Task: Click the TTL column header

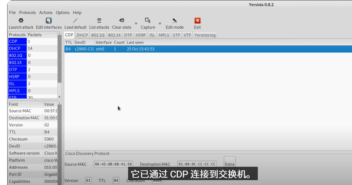Action: pyautogui.click(x=69, y=42)
